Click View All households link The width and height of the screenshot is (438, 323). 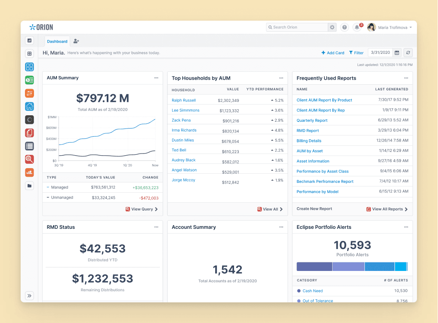point(270,209)
